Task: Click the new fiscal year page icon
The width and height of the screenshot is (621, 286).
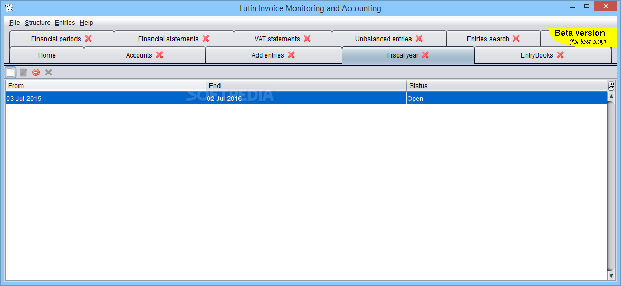Action: click(x=11, y=72)
